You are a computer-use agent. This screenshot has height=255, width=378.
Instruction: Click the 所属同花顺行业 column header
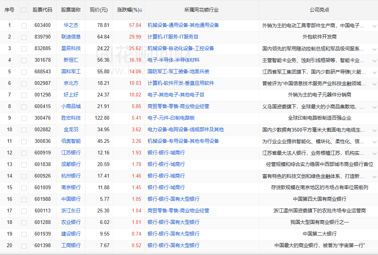[x=202, y=10]
